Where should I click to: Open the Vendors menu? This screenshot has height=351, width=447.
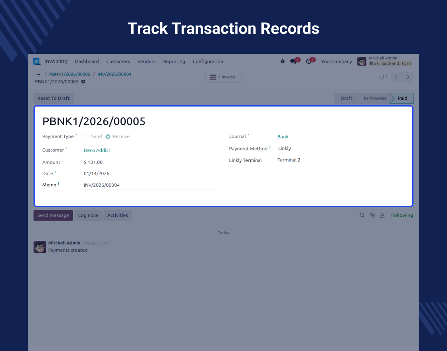146,61
